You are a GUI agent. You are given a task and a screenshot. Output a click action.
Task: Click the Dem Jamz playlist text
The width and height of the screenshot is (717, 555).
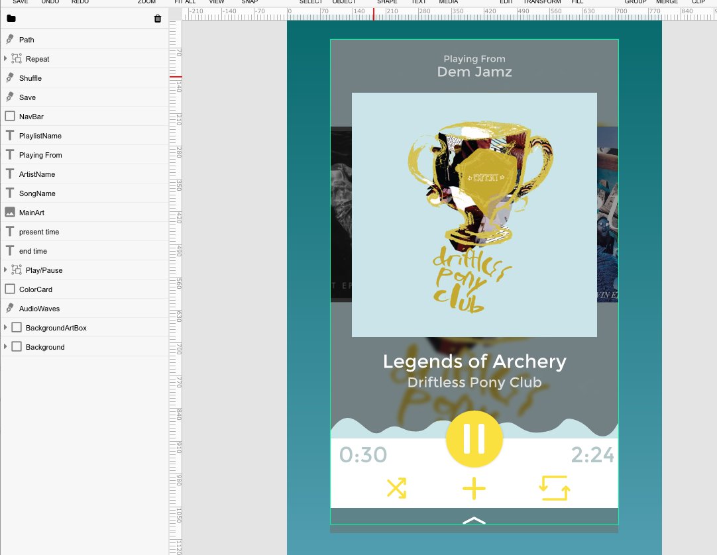pyautogui.click(x=474, y=72)
